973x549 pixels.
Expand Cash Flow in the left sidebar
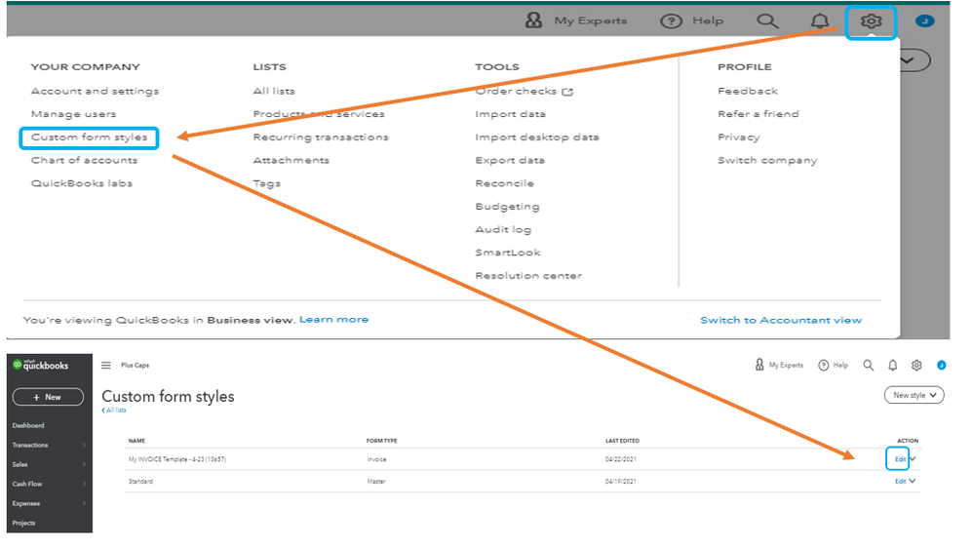coord(49,484)
